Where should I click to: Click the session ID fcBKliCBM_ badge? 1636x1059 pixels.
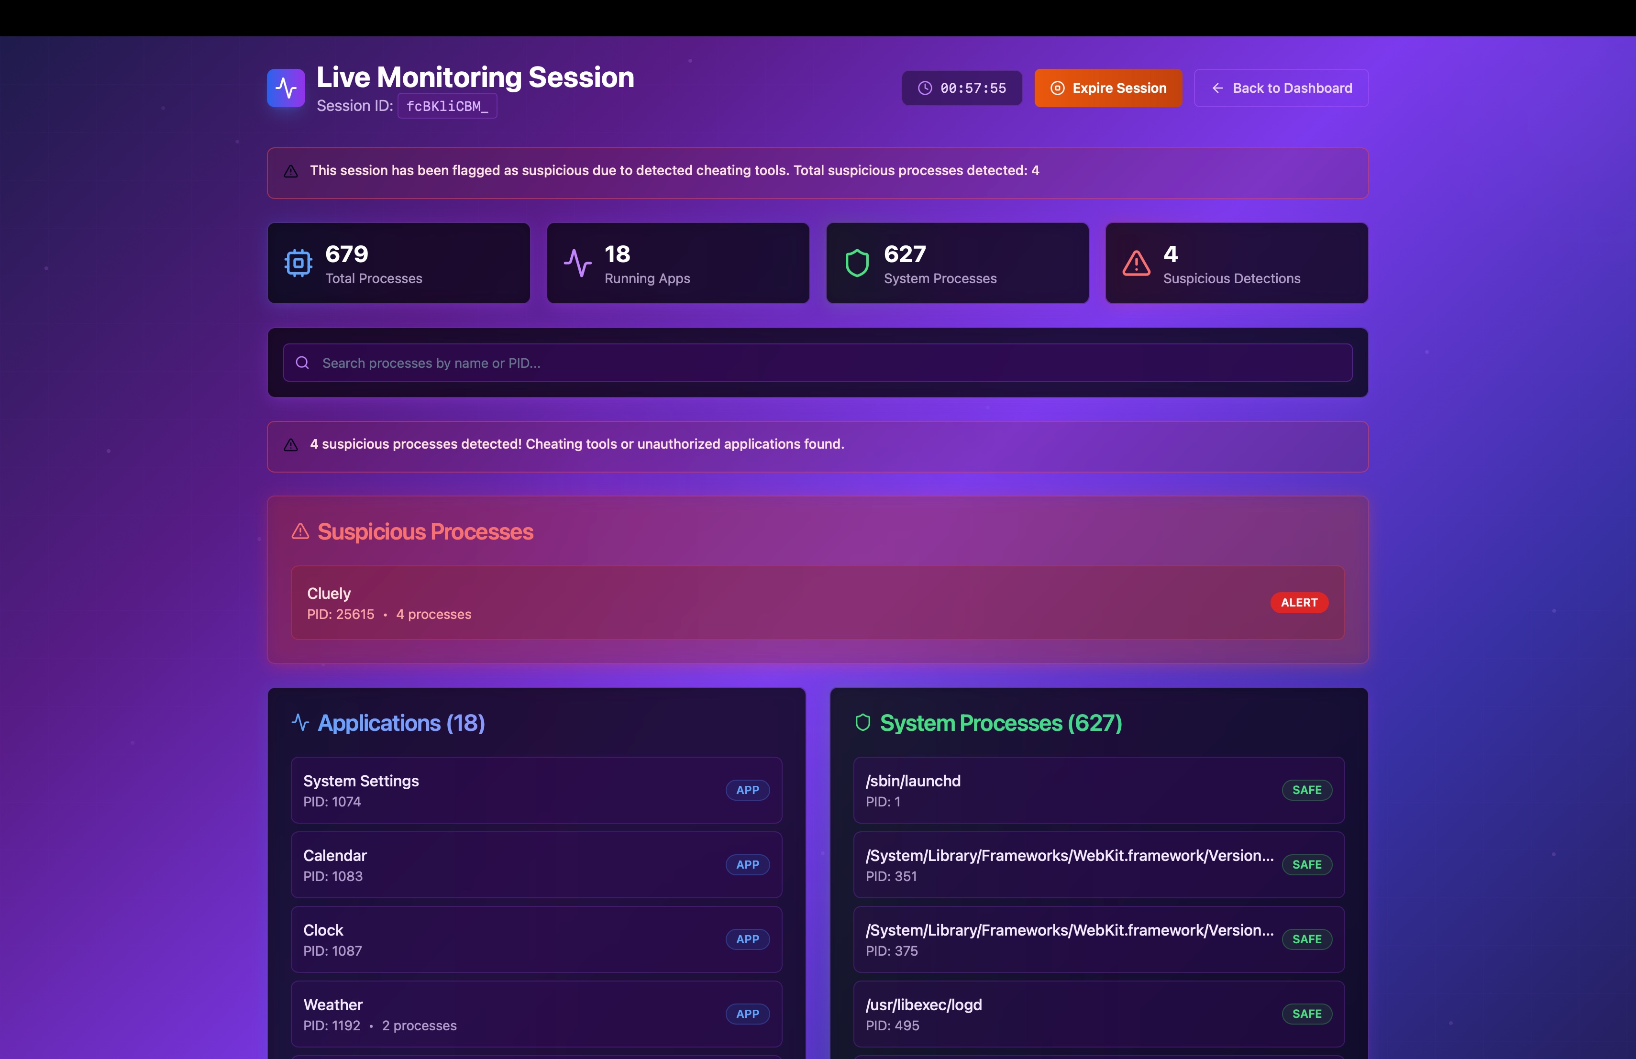(x=447, y=106)
